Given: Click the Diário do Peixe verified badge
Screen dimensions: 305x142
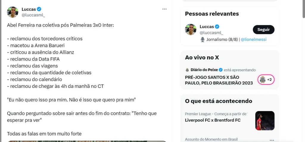Looking at the screenshot, I should (221, 70).
